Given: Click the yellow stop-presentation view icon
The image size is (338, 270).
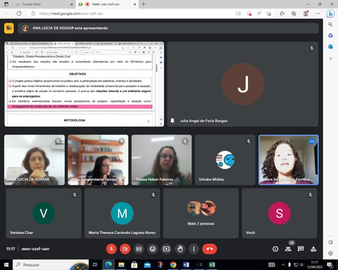Looking at the screenshot, I should pos(9,28).
